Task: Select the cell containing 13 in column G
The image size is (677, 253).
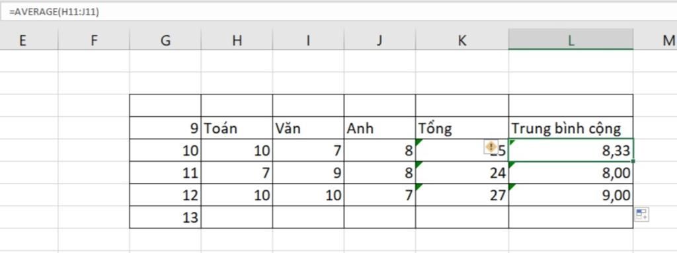Action: click(165, 217)
